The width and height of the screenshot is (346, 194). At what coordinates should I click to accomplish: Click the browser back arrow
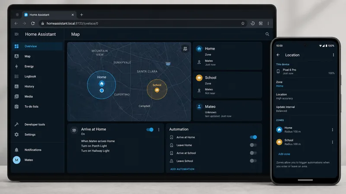(x=16, y=23)
